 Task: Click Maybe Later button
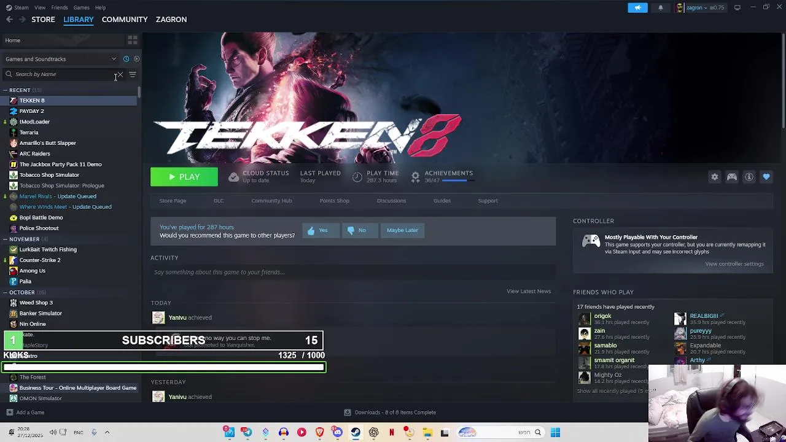(x=402, y=230)
